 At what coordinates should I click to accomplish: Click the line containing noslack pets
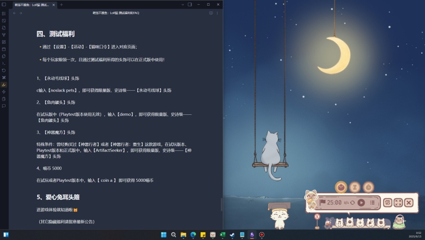pos(104,90)
